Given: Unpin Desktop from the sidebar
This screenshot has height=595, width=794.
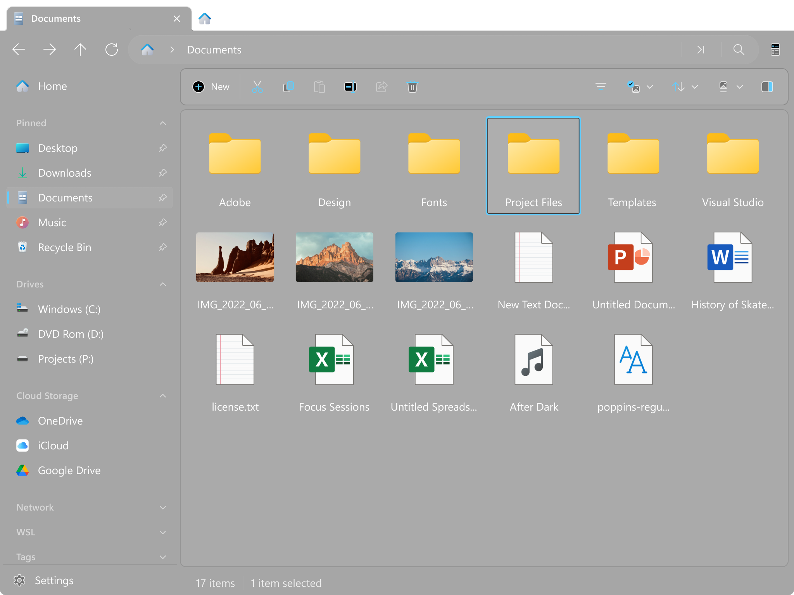Looking at the screenshot, I should coord(163,148).
